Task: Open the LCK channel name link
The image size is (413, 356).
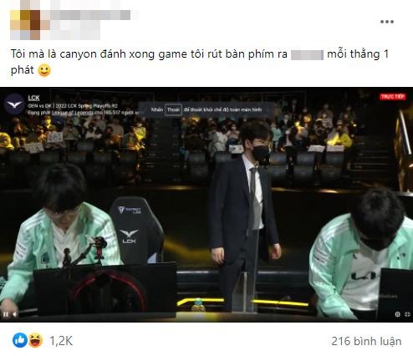Action: pos(33,98)
